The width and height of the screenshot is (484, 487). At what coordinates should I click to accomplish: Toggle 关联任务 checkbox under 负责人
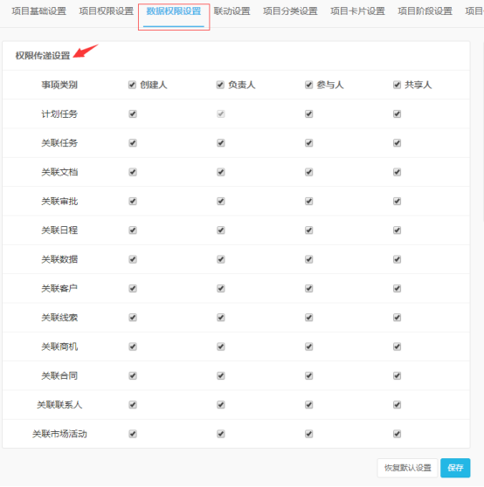pos(221,143)
